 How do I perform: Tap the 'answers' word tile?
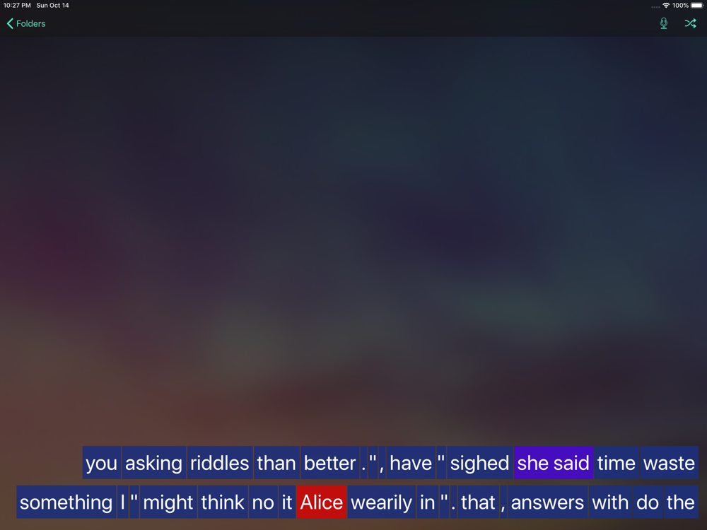(x=547, y=502)
